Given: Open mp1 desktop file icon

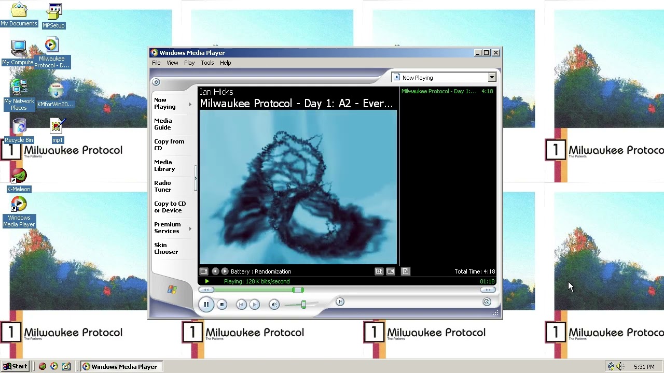Looking at the screenshot, I should (x=57, y=131).
